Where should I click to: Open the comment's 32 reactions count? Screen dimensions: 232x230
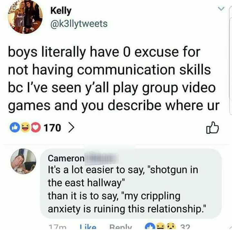pos(185,227)
